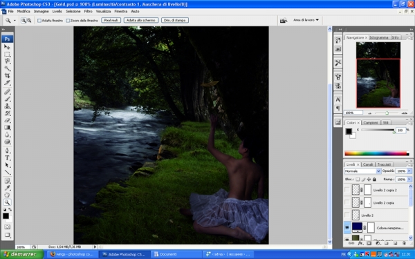Click the Adatta allo schermo button
This screenshot has height=259, width=415.
(141, 20)
